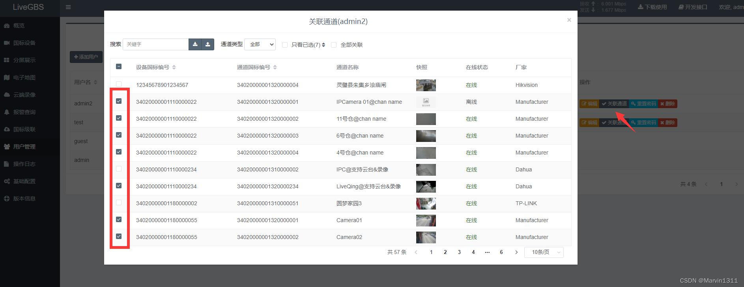
Task: Sort by 通道国标编号 column arrows
Action: click(275, 67)
